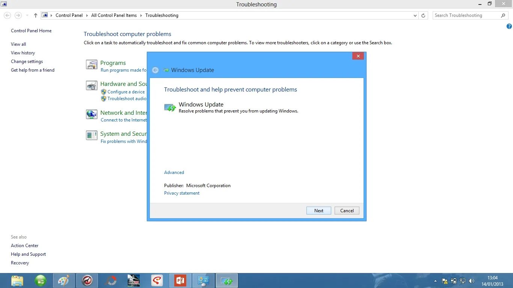This screenshot has height=288, width=513.
Task: Refresh the Troubleshooting page
Action: pyautogui.click(x=423, y=15)
